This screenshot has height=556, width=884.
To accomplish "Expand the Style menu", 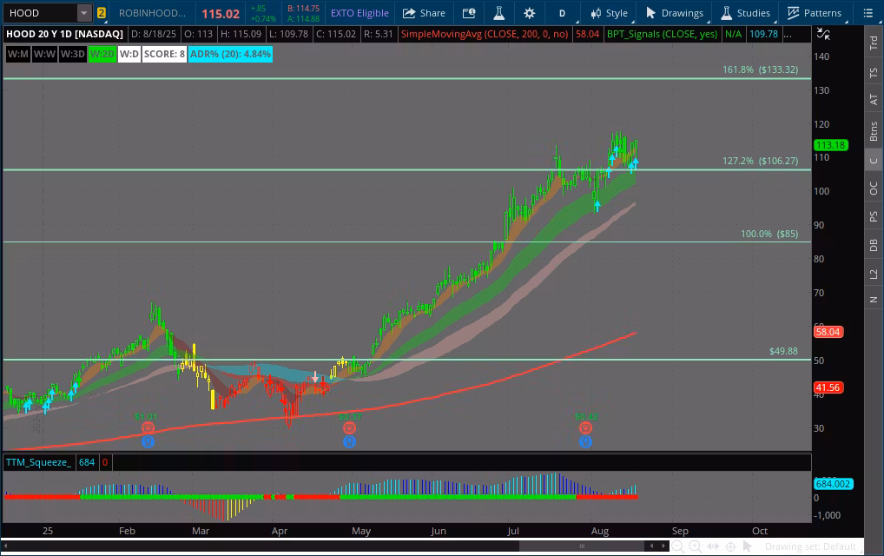I will [609, 13].
